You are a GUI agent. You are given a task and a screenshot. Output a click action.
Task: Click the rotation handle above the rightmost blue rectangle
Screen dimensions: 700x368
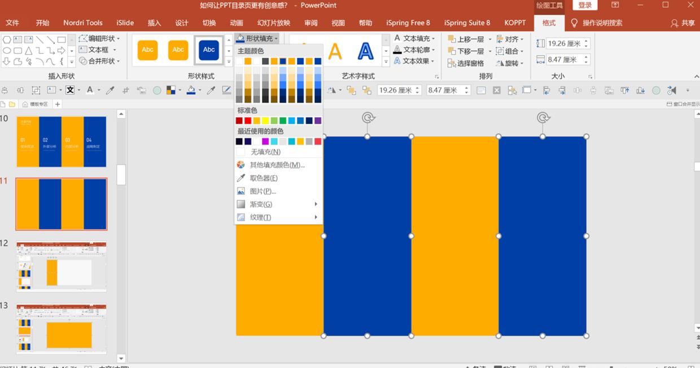pyautogui.click(x=543, y=117)
